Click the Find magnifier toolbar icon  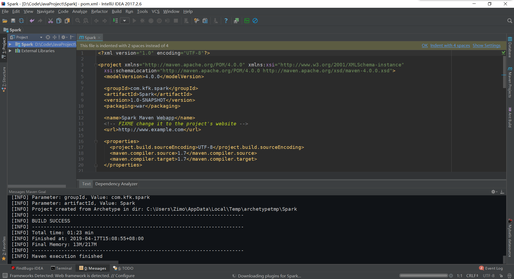point(78,21)
